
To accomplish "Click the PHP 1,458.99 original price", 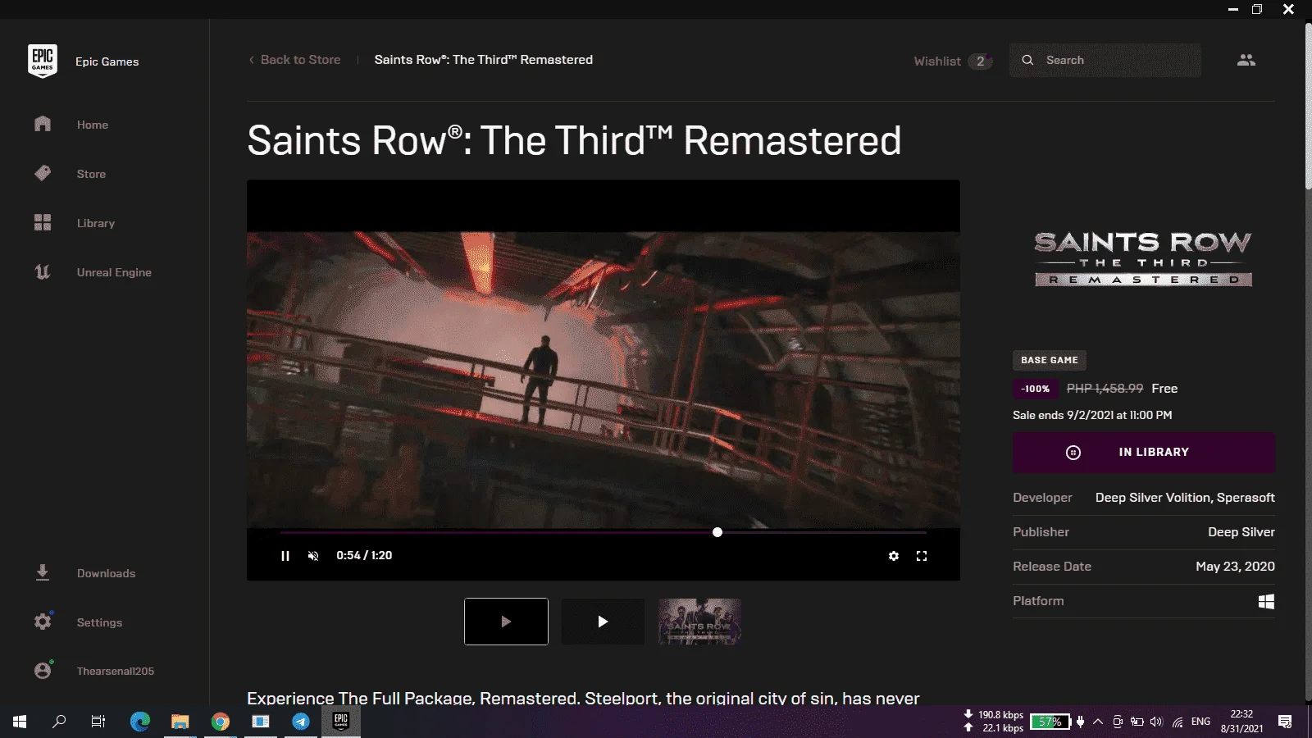I will 1105,389.
